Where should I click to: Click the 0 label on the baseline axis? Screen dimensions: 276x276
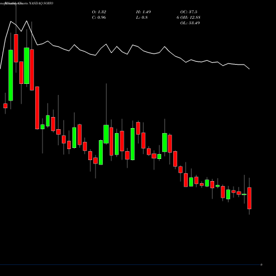[x=261, y=264]
